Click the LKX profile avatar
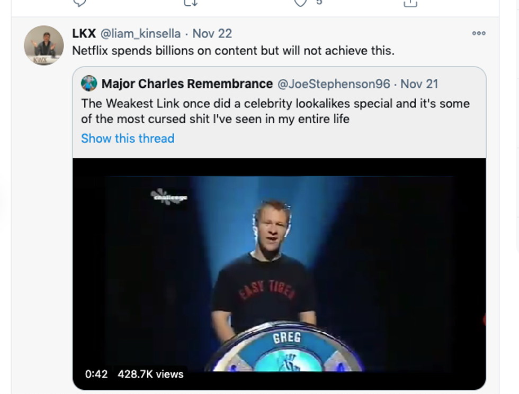Viewport: 519px width, 394px height. 43,45
